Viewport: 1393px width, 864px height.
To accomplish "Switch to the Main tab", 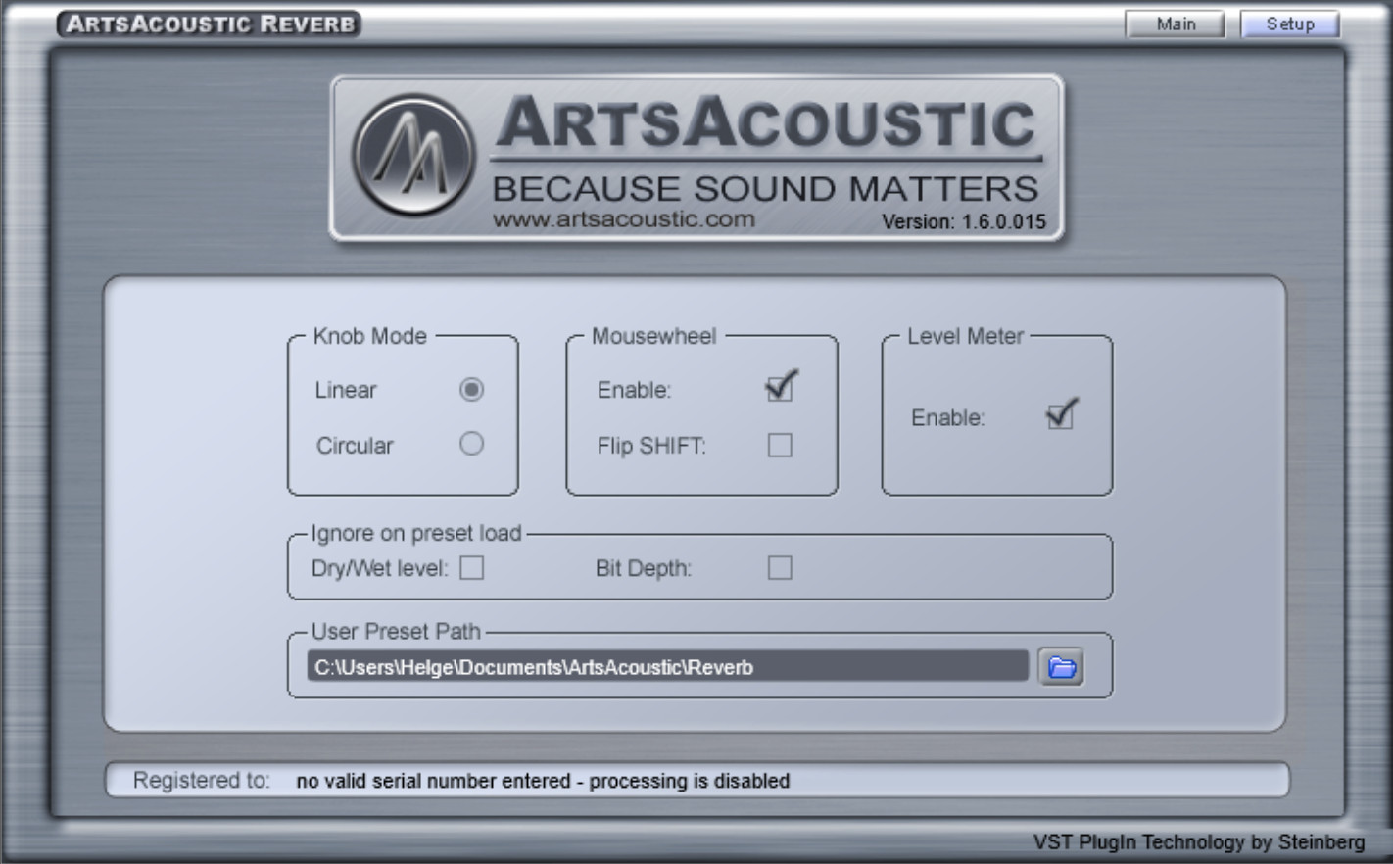I will click(1176, 24).
